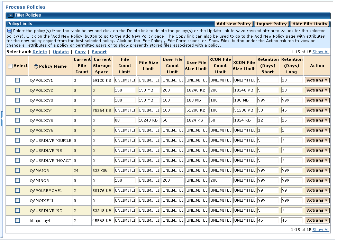Image resolution: width=337 pixels, height=241 pixels.
Task: Open Actions dropdown for QAUSRDLVRY9D
Action: 317,210
